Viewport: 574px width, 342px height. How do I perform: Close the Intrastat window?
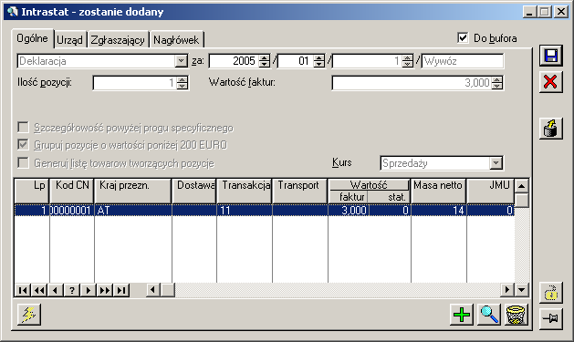click(561, 12)
